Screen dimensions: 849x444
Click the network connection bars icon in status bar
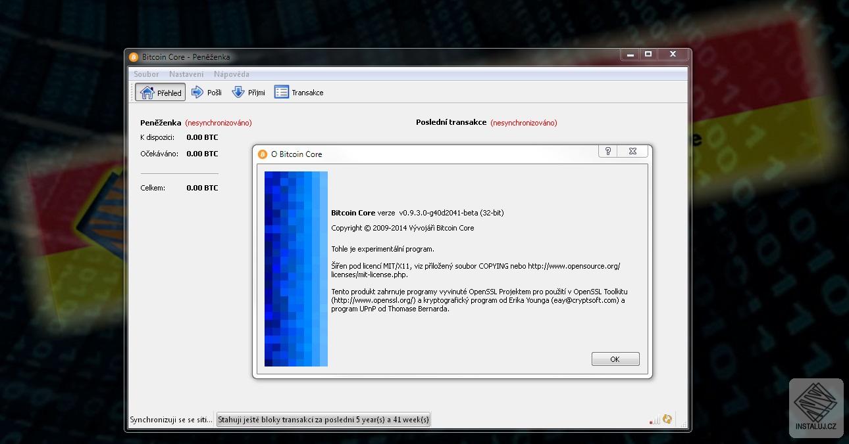coord(654,420)
